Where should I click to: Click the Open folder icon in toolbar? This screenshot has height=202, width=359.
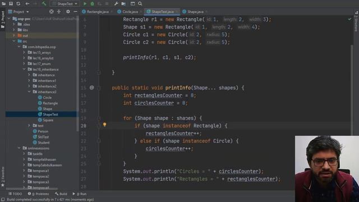pyautogui.click(x=3, y=4)
